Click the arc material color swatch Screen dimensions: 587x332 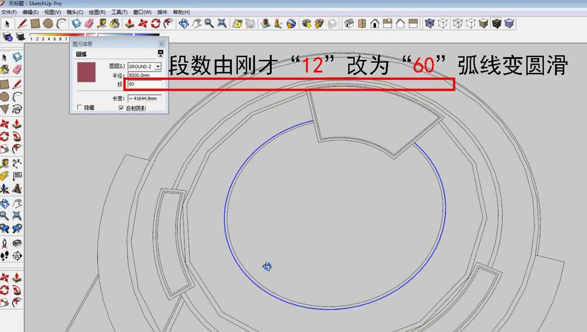[86, 72]
